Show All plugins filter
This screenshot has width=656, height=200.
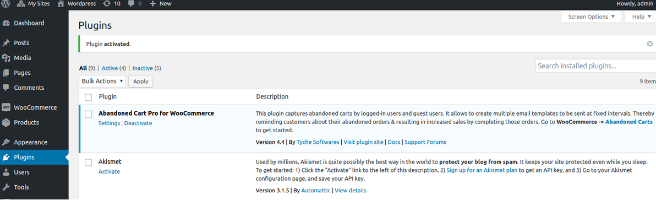click(83, 68)
